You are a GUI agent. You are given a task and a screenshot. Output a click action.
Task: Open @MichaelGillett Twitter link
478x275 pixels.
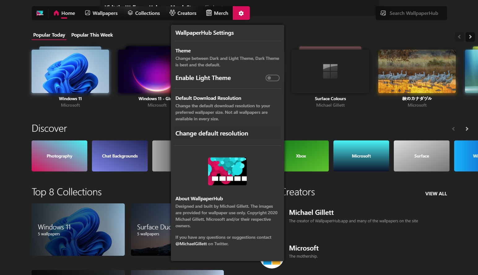(191, 244)
